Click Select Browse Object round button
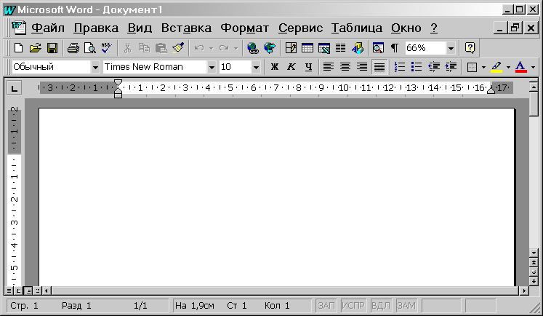 [x=534, y=272]
